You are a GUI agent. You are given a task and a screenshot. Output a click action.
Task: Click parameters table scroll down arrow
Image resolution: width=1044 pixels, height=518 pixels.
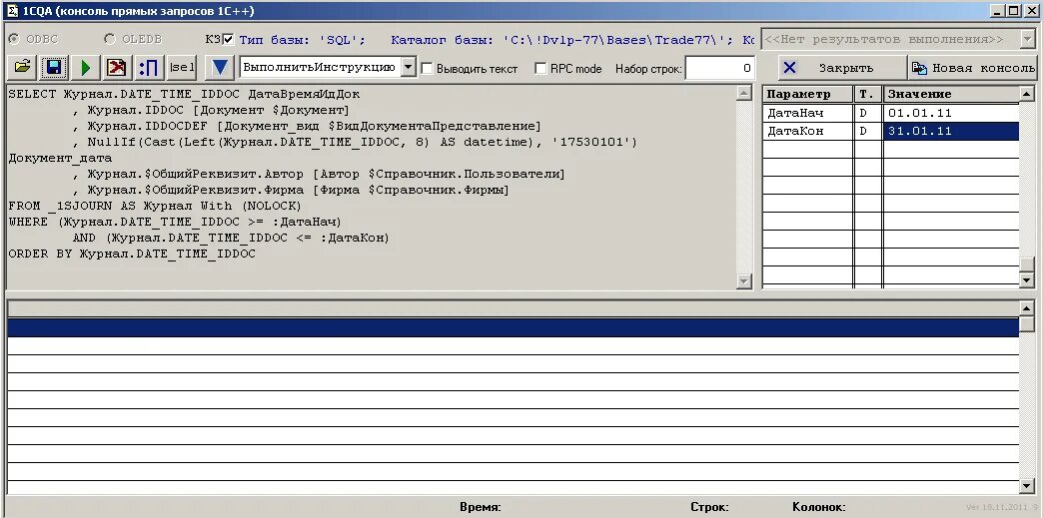1027,280
